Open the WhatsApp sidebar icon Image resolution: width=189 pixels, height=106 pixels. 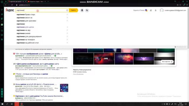coord(2,25)
